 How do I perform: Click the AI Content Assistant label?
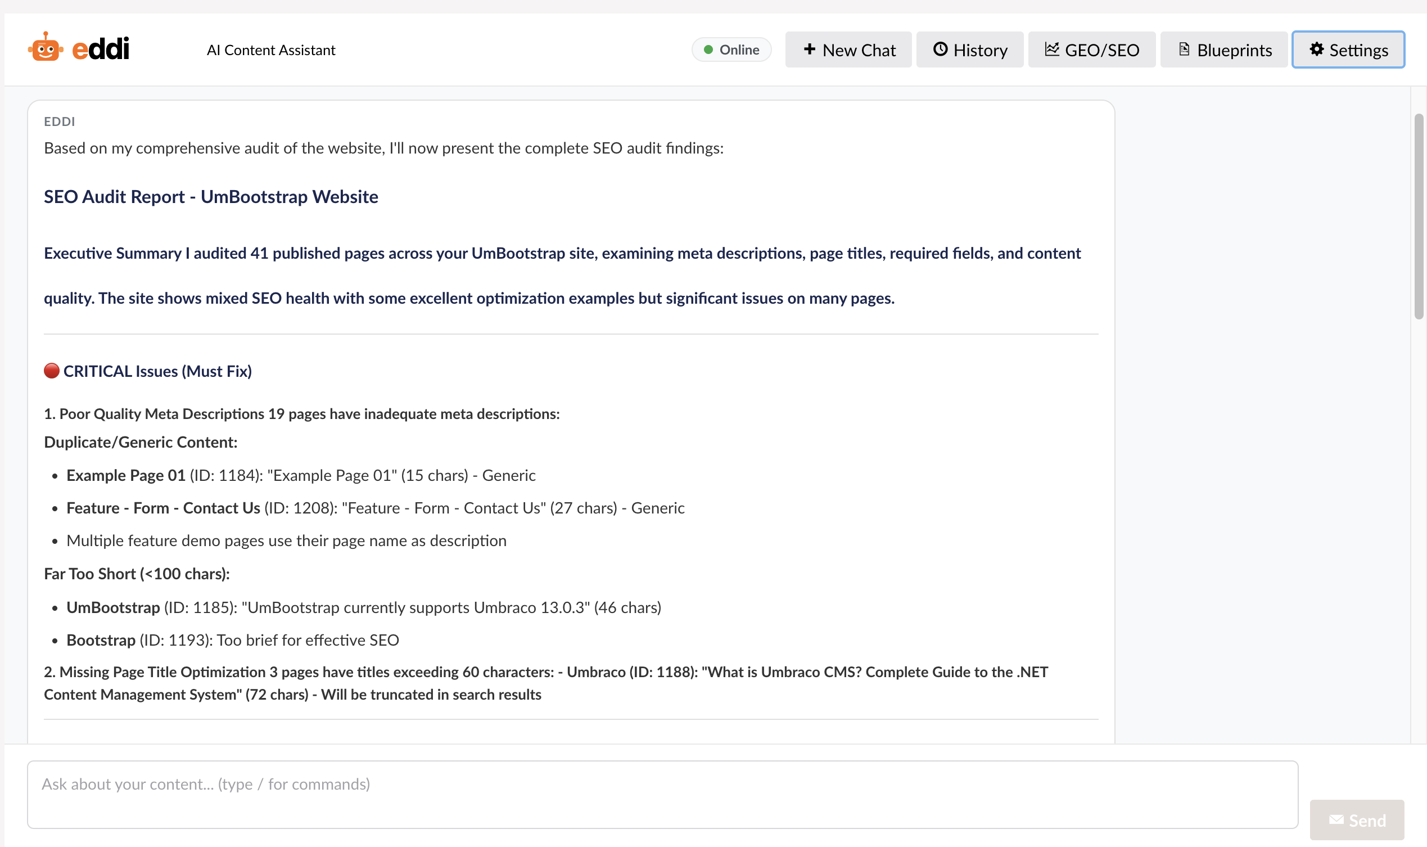click(x=271, y=50)
